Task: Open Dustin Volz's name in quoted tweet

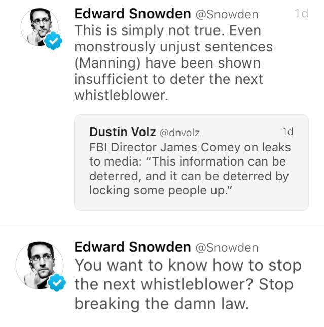Action: click(123, 132)
